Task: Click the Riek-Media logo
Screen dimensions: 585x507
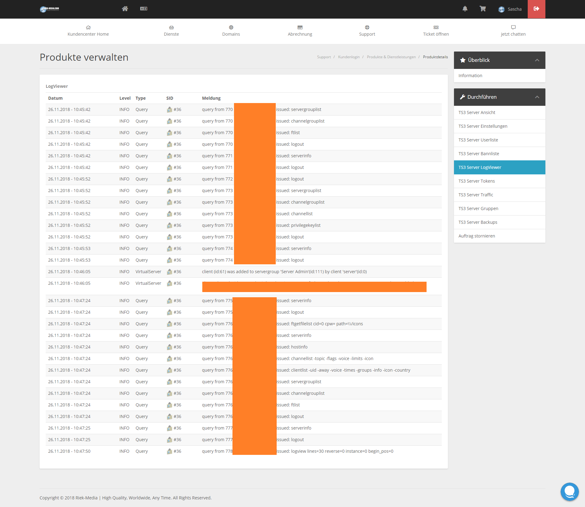Action: [x=50, y=9]
